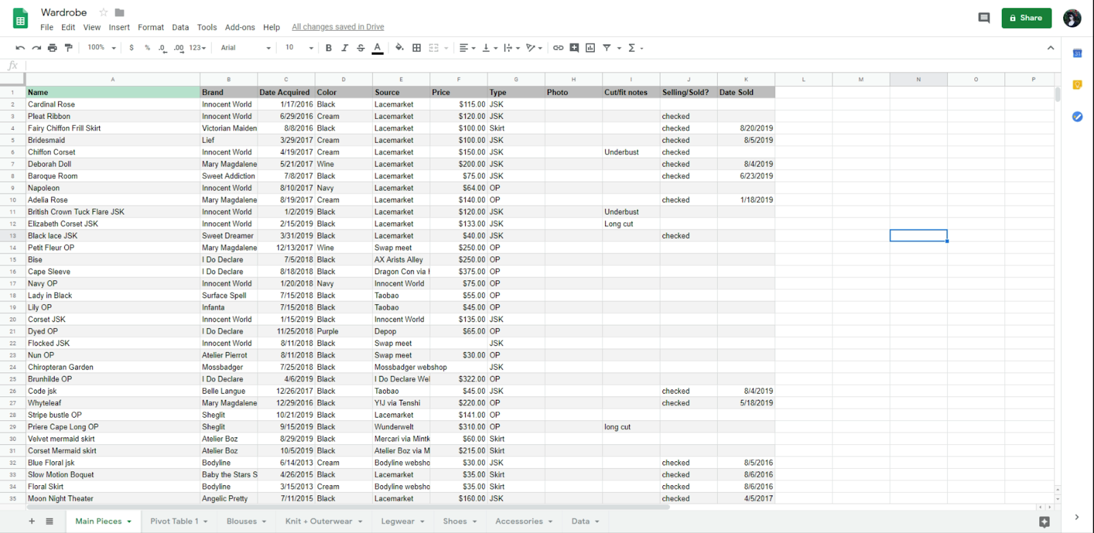Click the Insert chart icon
1094x533 pixels.
coord(590,48)
